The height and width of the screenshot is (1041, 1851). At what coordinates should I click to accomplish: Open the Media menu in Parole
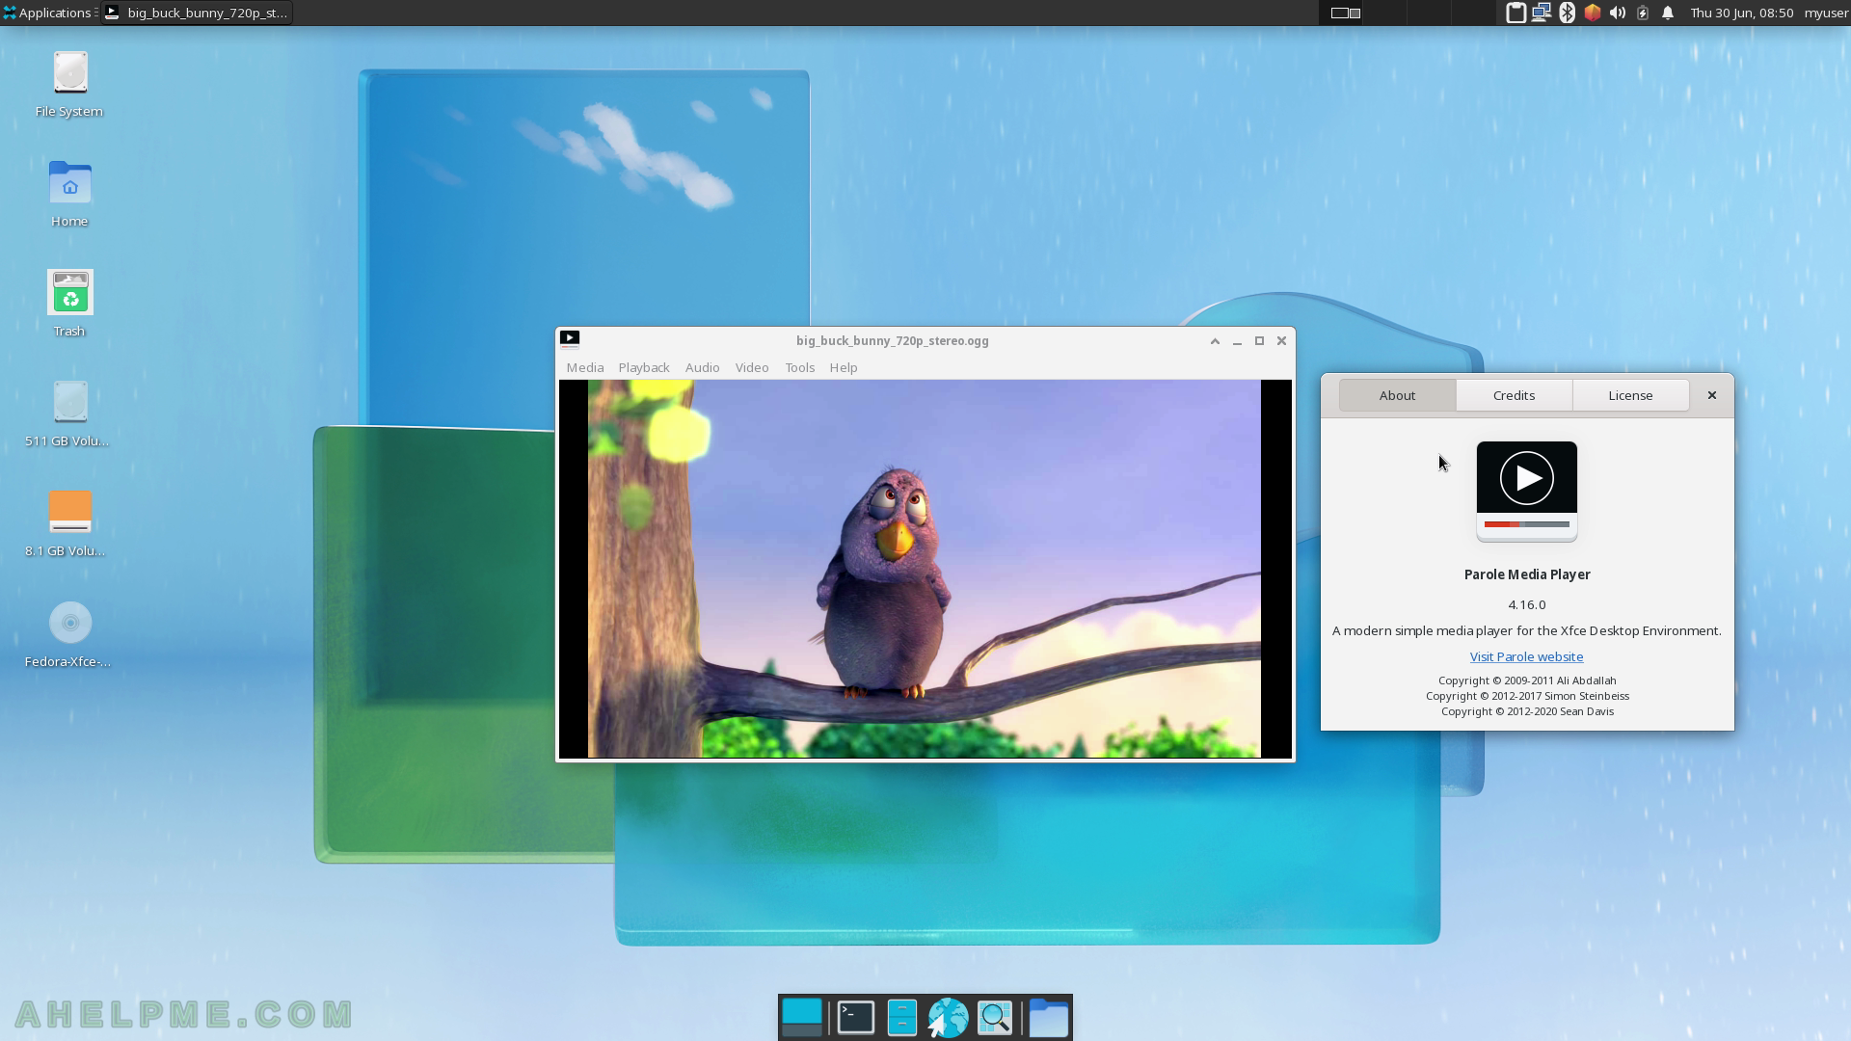click(584, 367)
